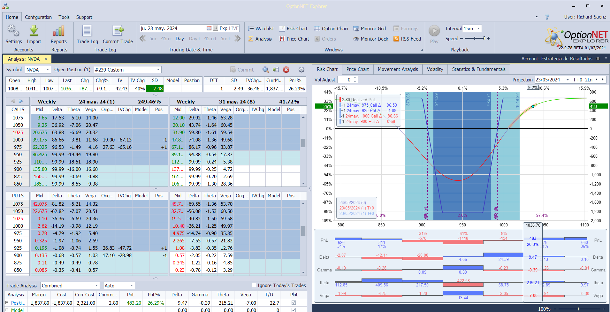The image size is (610, 312).
Task: Open the Reports bar chart icon
Action: coord(58,31)
